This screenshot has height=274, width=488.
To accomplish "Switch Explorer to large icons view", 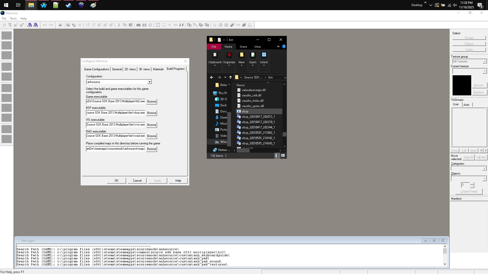I will pyautogui.click(x=283, y=156).
